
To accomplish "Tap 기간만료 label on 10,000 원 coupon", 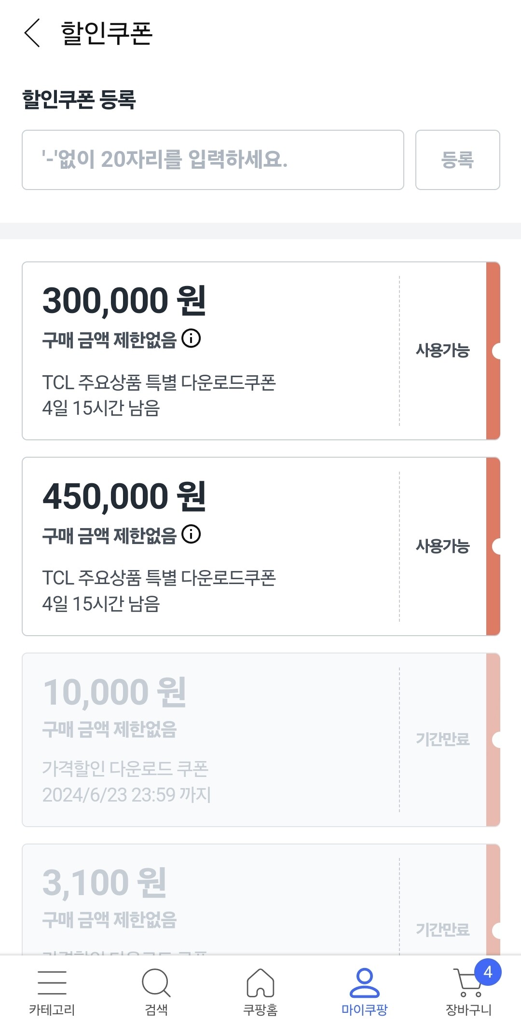I will pyautogui.click(x=442, y=739).
